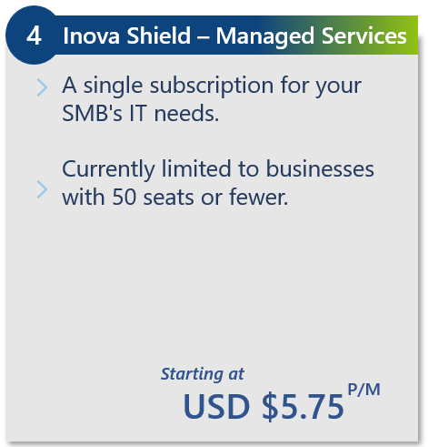This screenshot has height=447, width=428.
Task: Click the chevron beside 'Currently limited to businesses'
Action: [x=43, y=189]
